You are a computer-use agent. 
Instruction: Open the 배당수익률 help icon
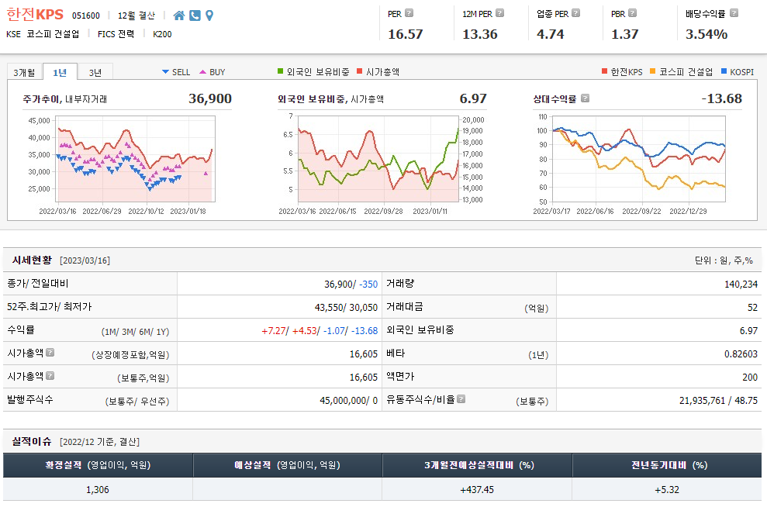pyautogui.click(x=734, y=13)
